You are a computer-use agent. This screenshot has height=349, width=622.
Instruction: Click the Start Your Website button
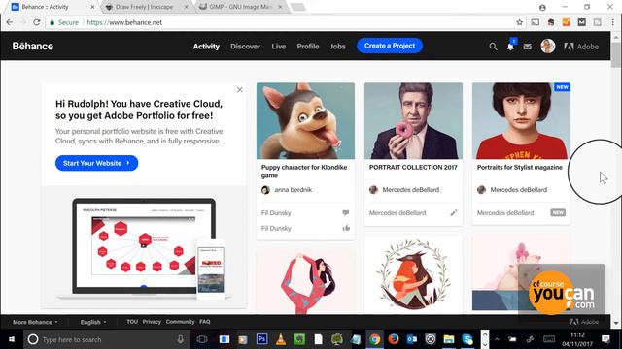[x=96, y=163]
